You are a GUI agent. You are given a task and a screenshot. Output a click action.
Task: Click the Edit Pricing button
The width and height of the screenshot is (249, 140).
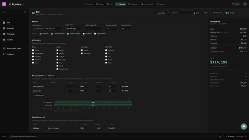[218, 13]
